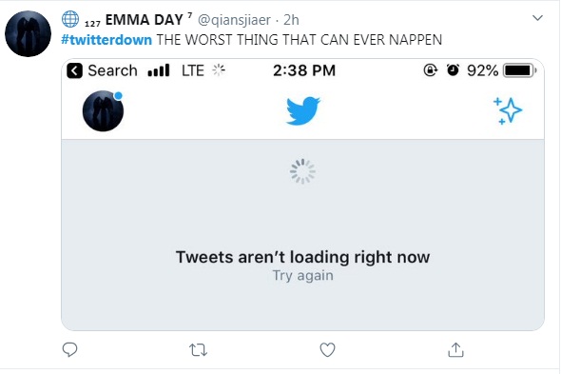
Task: Click the alarm clock status icon
Action: click(453, 70)
